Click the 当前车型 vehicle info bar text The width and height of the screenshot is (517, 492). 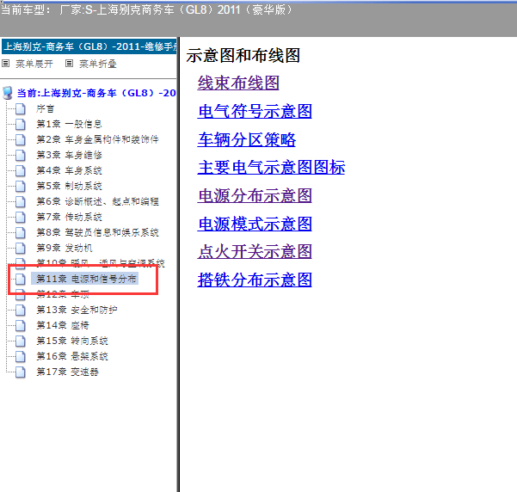147,9
